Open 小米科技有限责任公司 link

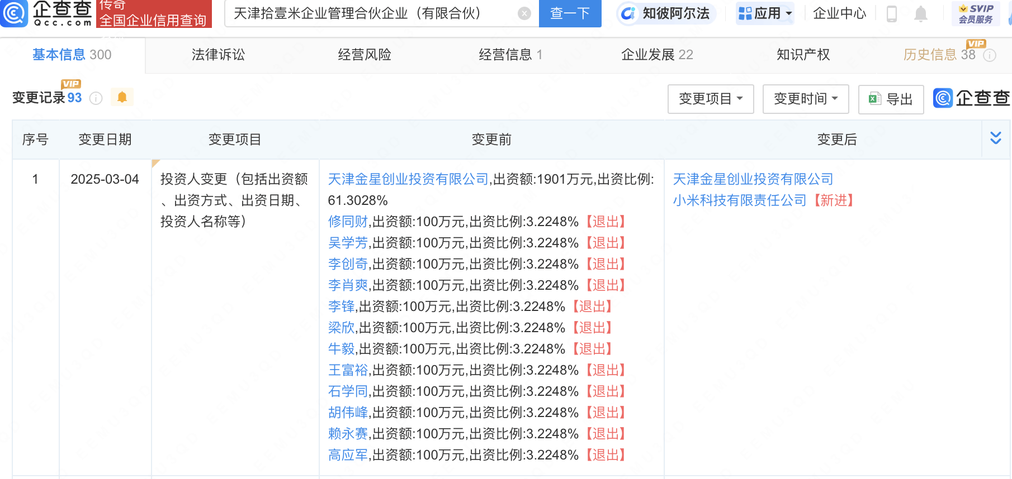click(x=740, y=200)
